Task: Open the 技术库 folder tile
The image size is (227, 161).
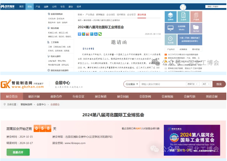Action: point(196,28)
